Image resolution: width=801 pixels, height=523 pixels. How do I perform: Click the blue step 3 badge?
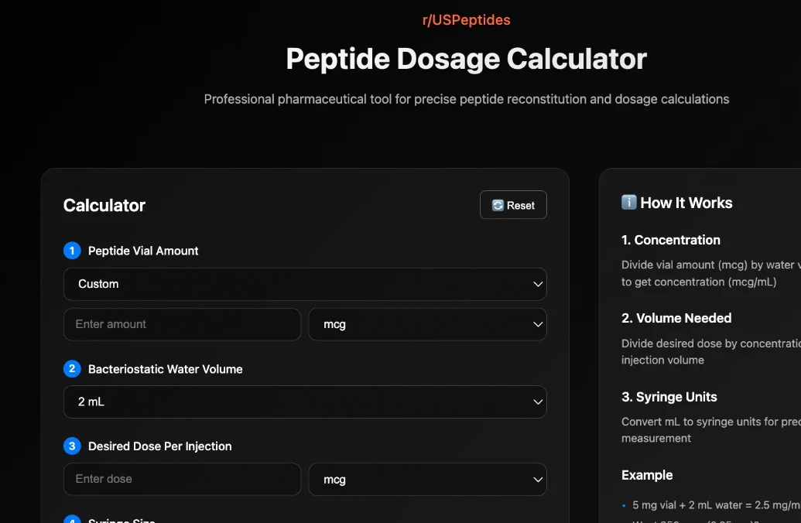[72, 446]
